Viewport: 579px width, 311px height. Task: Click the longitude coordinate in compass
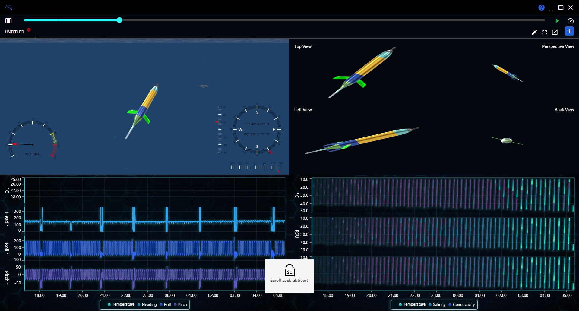point(257,134)
